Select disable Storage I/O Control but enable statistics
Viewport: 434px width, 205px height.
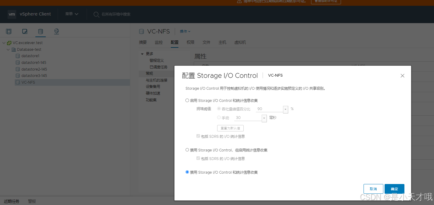pos(187,150)
